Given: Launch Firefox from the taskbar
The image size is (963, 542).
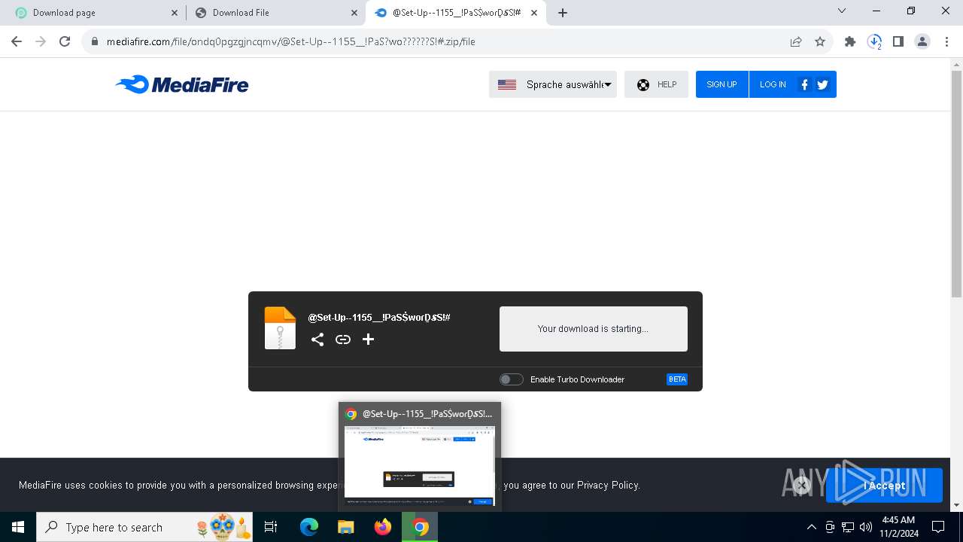Looking at the screenshot, I should tap(383, 527).
